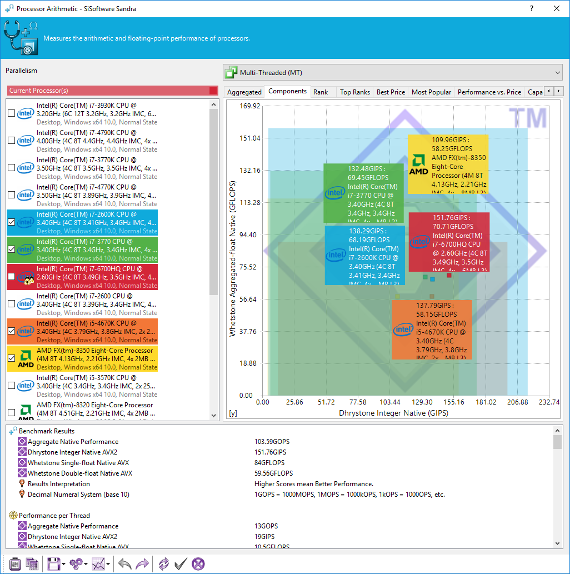Click the Help question mark button

coord(532,8)
